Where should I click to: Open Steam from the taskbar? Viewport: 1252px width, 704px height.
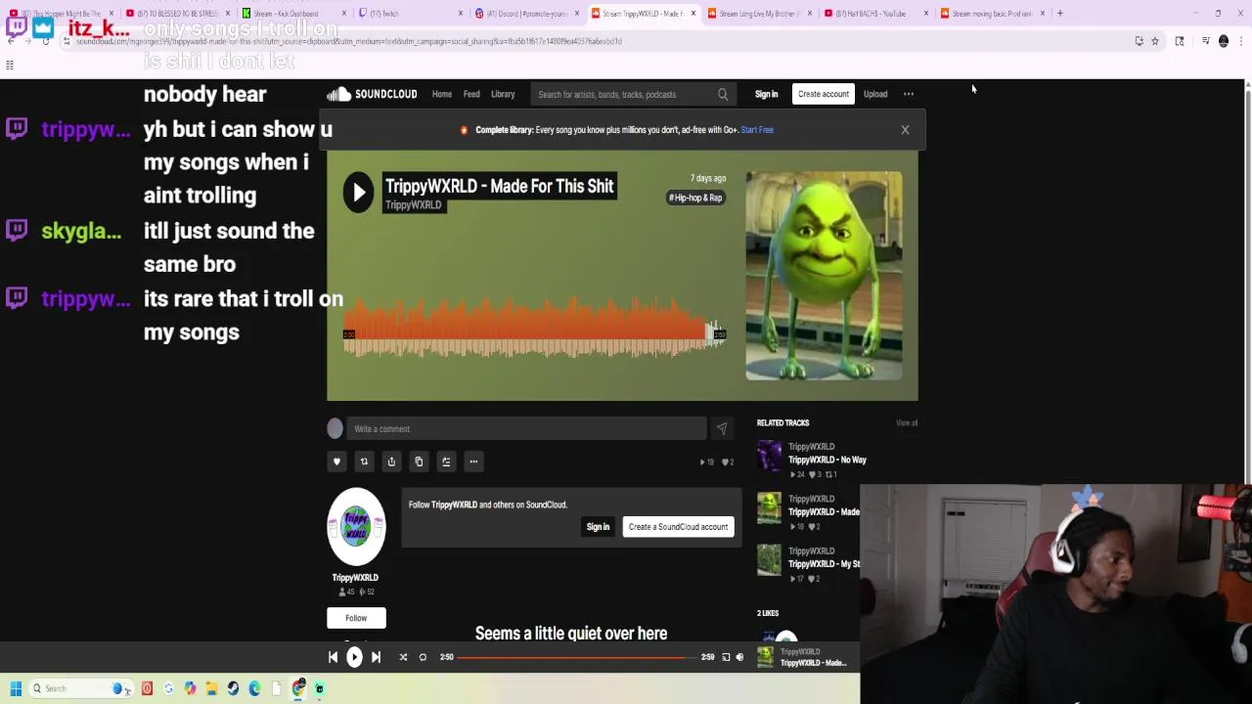[x=233, y=688]
